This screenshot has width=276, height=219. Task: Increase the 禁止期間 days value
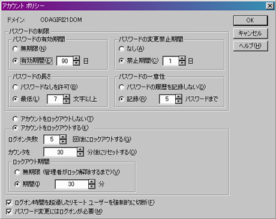(x=182, y=58)
